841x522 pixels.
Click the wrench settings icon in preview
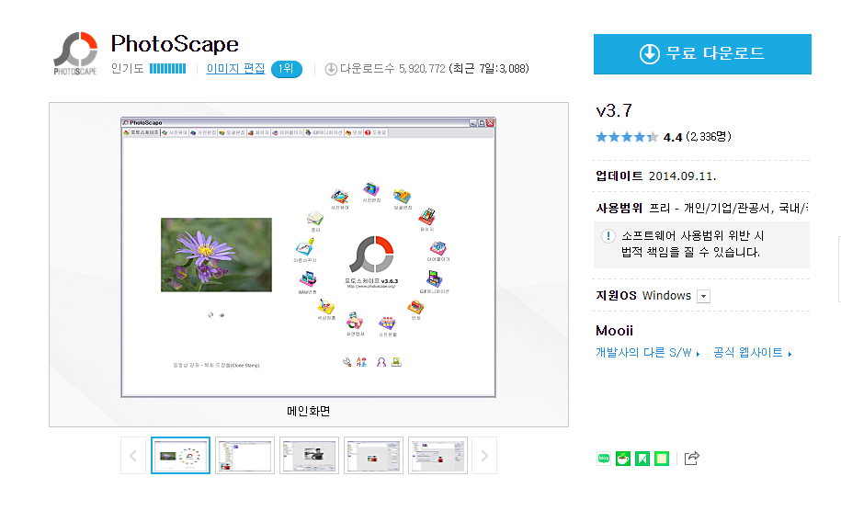[347, 362]
